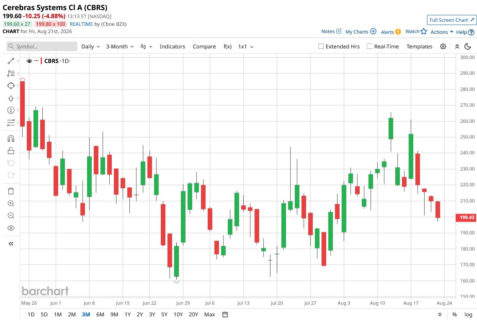This screenshot has height=320, width=477.
Task: Select the arrow marker tool
Action: coord(11,98)
